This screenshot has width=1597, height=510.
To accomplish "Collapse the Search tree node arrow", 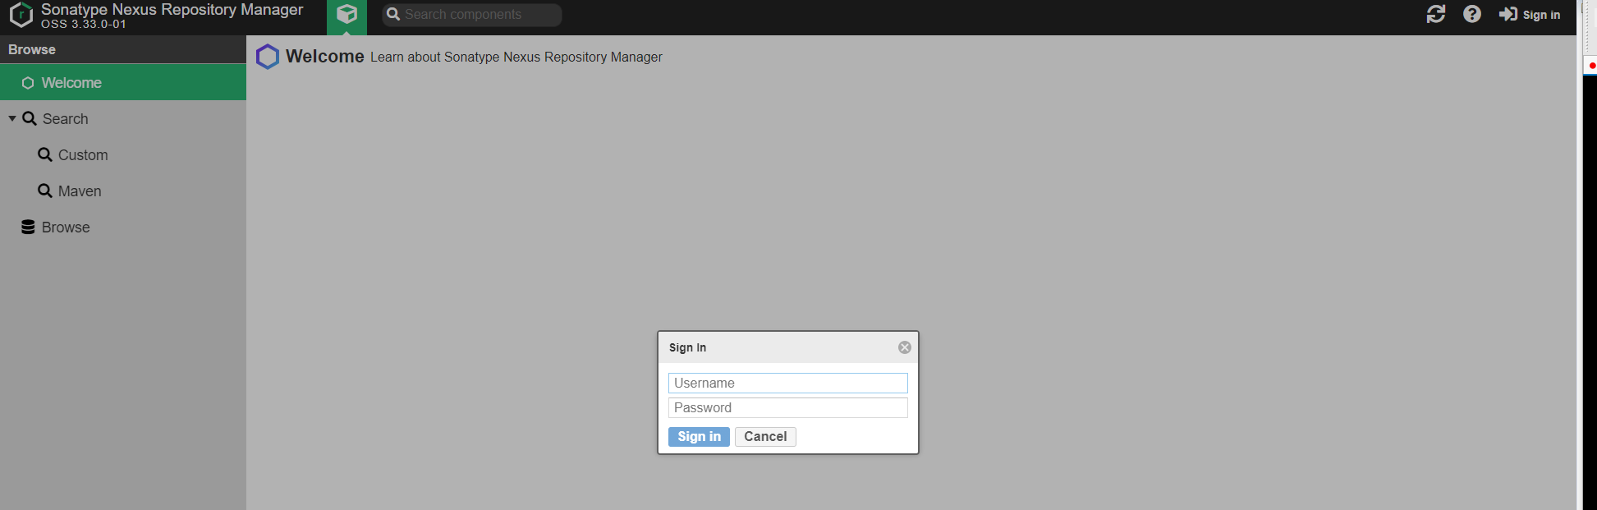I will coord(12,119).
